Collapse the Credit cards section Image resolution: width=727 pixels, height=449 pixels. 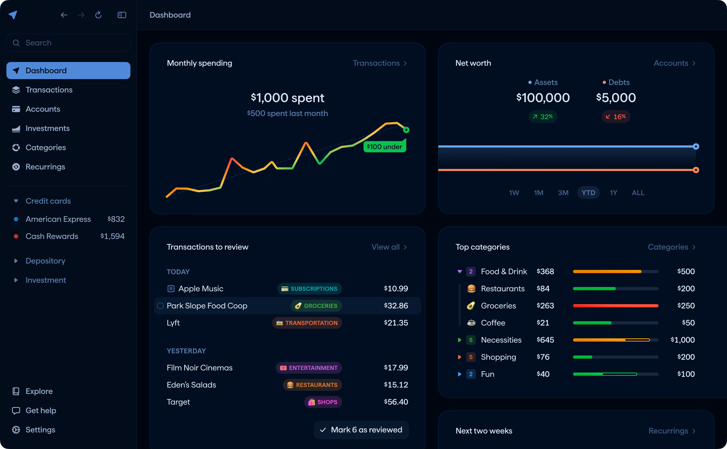tap(16, 201)
